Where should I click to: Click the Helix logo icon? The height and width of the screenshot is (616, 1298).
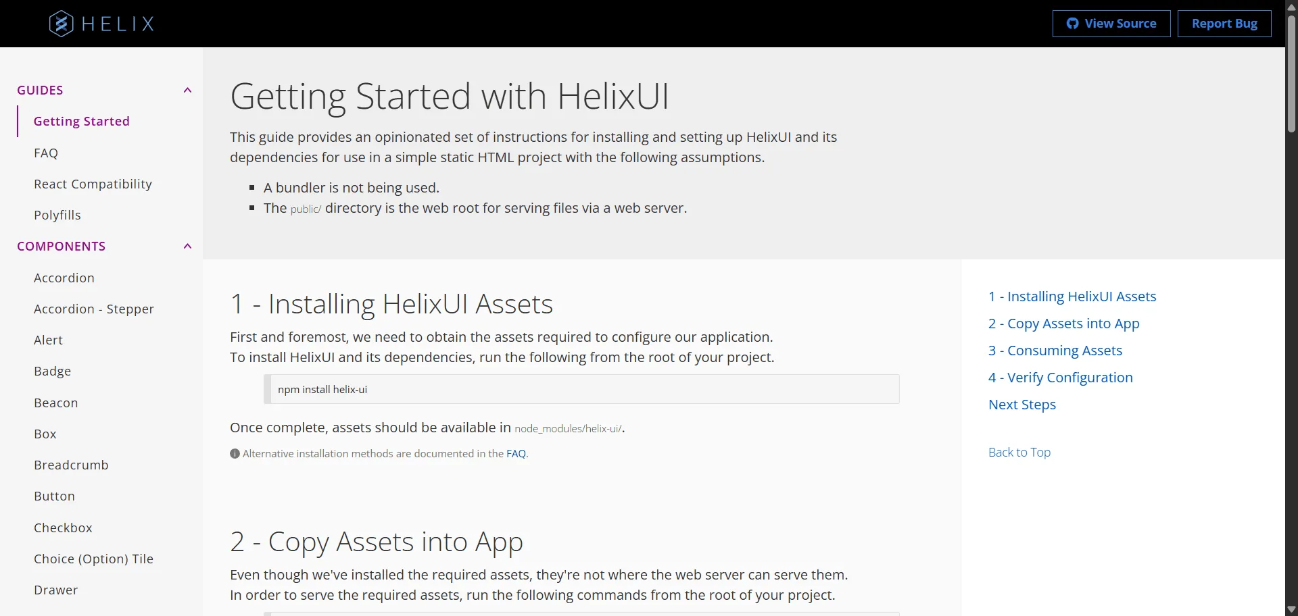61,24
